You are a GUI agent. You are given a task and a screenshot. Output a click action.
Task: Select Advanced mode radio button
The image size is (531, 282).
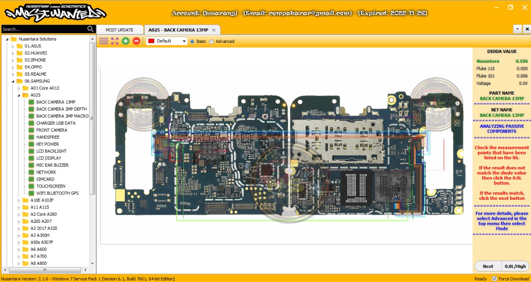[211, 41]
